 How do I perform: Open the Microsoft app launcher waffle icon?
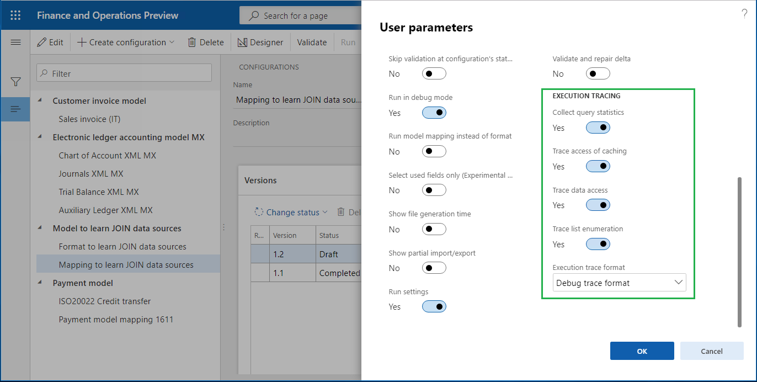(x=15, y=15)
